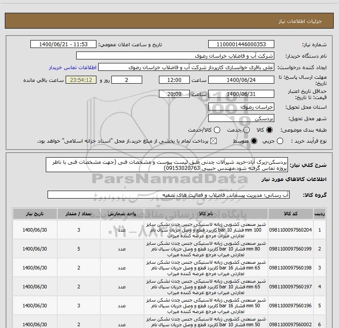Click the section title اطلاعات کالاهای مورد نیاز
Screen dimensions: 339x328
tap(294, 179)
